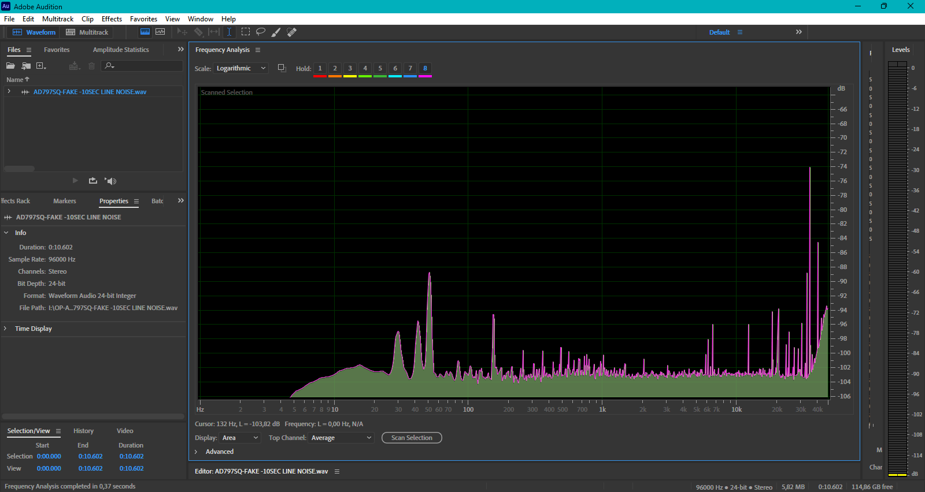Select the Paintbrush Selection tool

pos(276,32)
